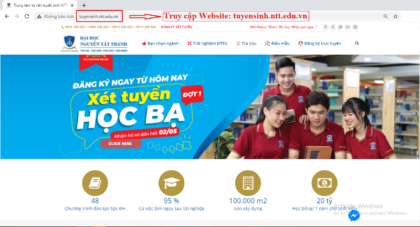This screenshot has height=227, width=420.
Task: Open the 'Biểu mẫu' menu item
Action: [278, 44]
